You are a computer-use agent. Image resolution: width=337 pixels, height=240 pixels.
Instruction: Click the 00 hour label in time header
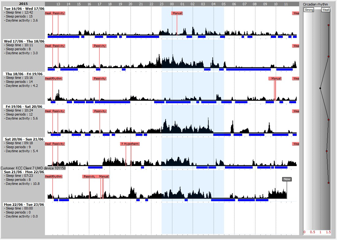(x=172, y=4)
